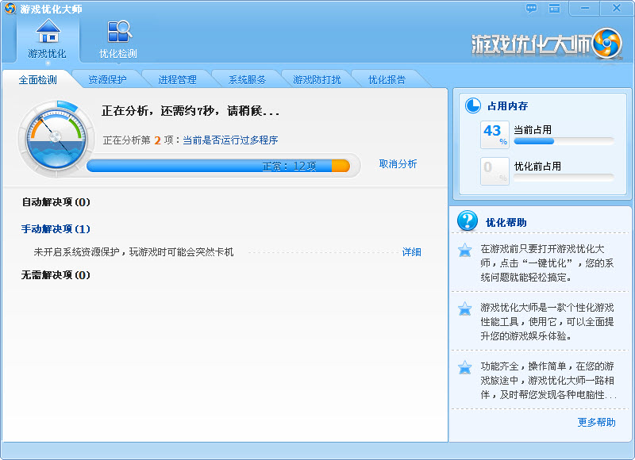The height and width of the screenshot is (460, 635).
Task: Switch to the 进程管理 tab
Action: [177, 79]
